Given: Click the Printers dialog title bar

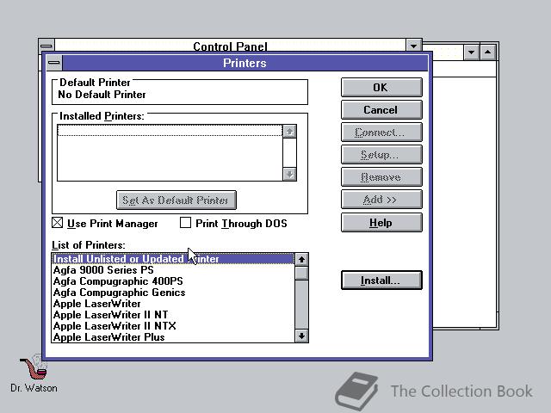Looking at the screenshot, I should [245, 63].
